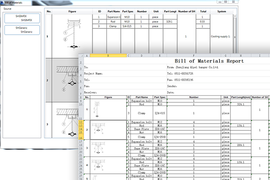270x180 pixels.
Task: Click the spreadsheet select-all corner
Action: [x=81, y=55]
